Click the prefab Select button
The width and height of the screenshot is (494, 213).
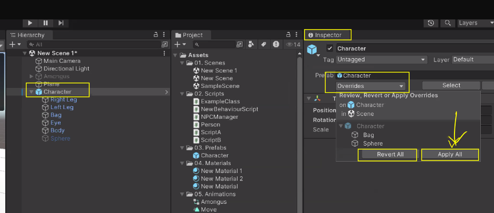451,86
